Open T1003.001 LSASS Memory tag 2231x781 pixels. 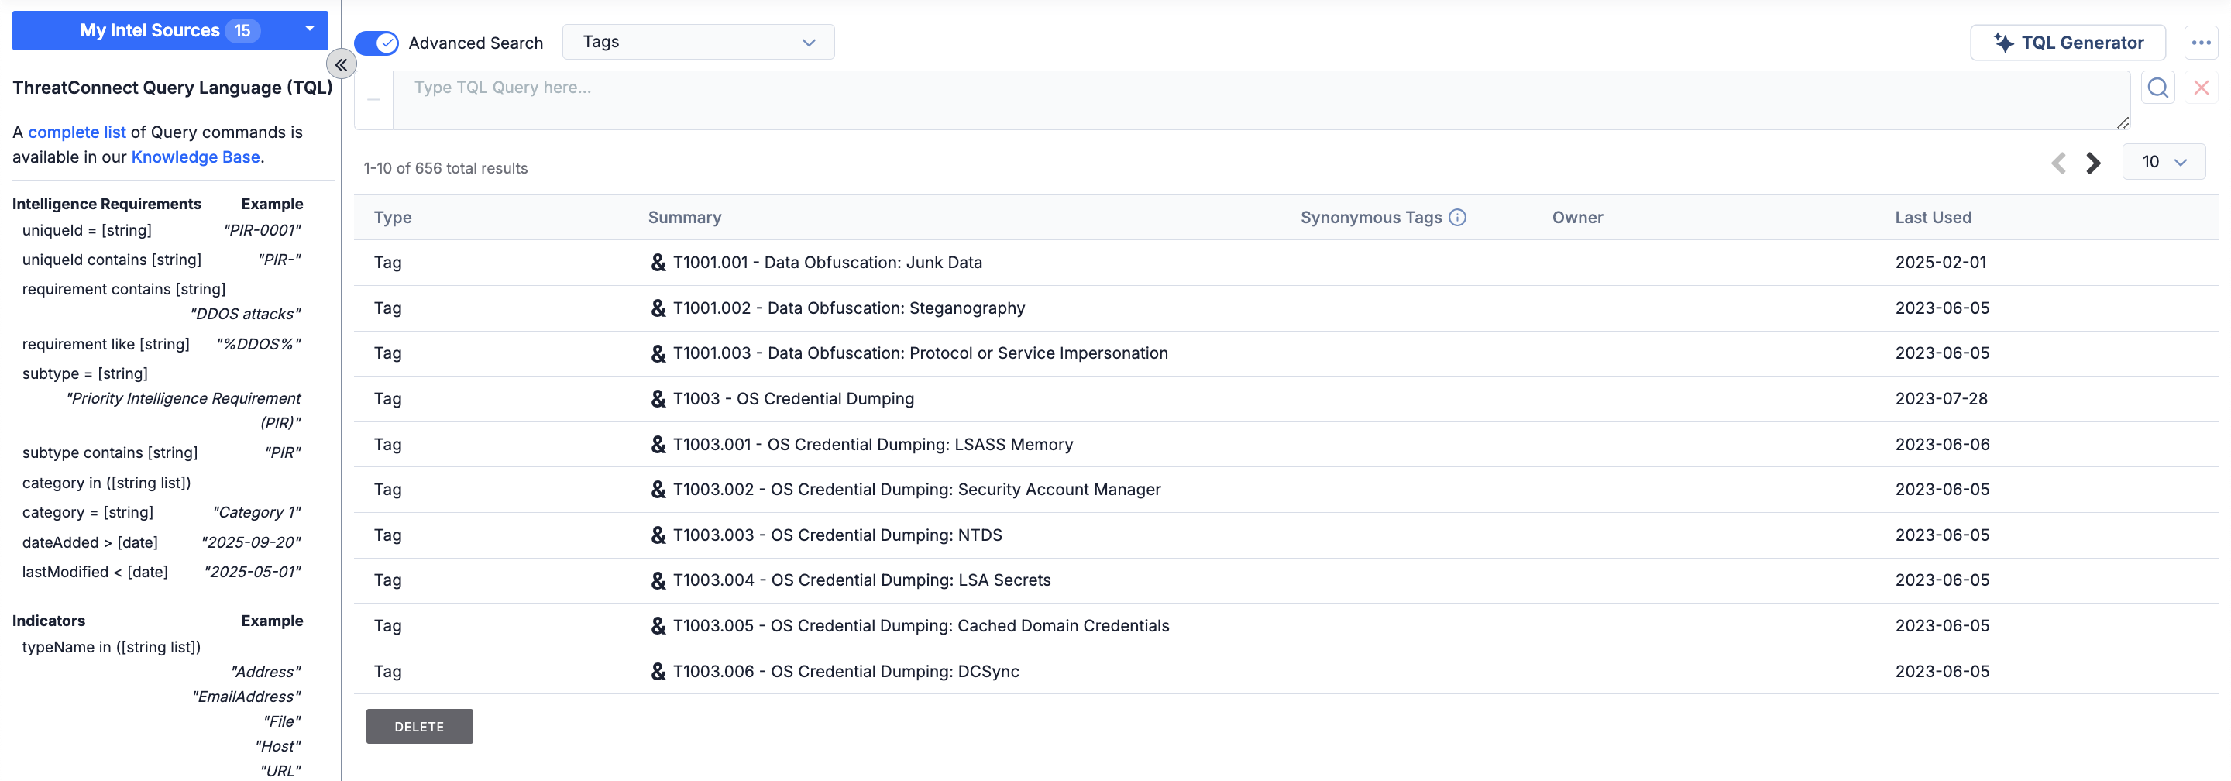tap(873, 444)
